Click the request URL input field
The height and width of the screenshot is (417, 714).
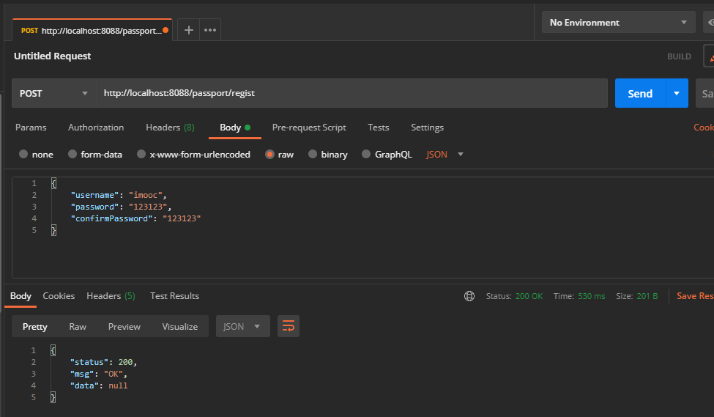pyautogui.click(x=352, y=93)
